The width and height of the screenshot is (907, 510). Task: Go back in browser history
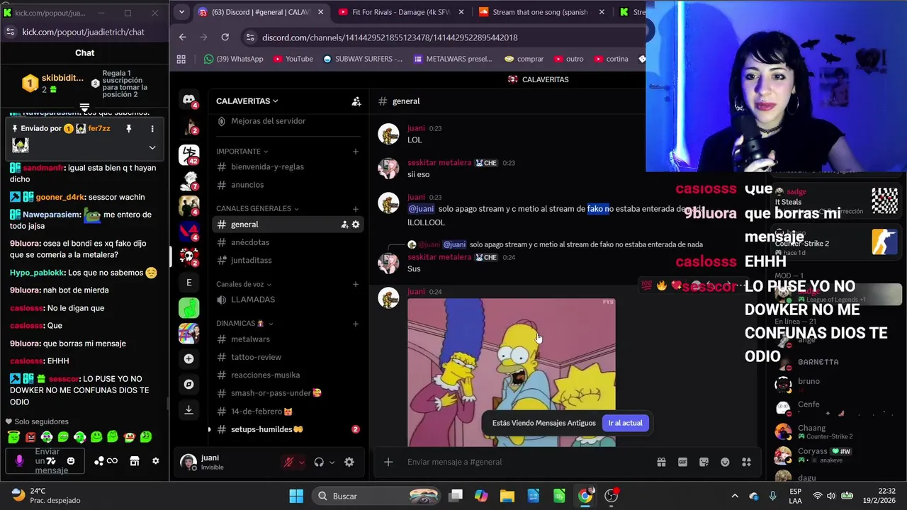(183, 38)
